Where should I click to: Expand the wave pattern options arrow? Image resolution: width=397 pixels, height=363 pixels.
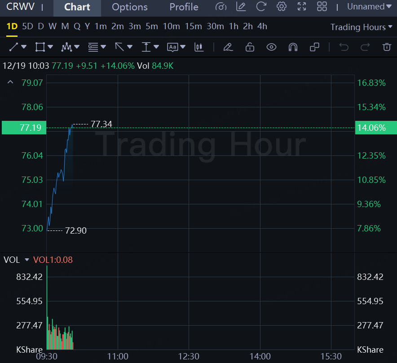[77, 47]
